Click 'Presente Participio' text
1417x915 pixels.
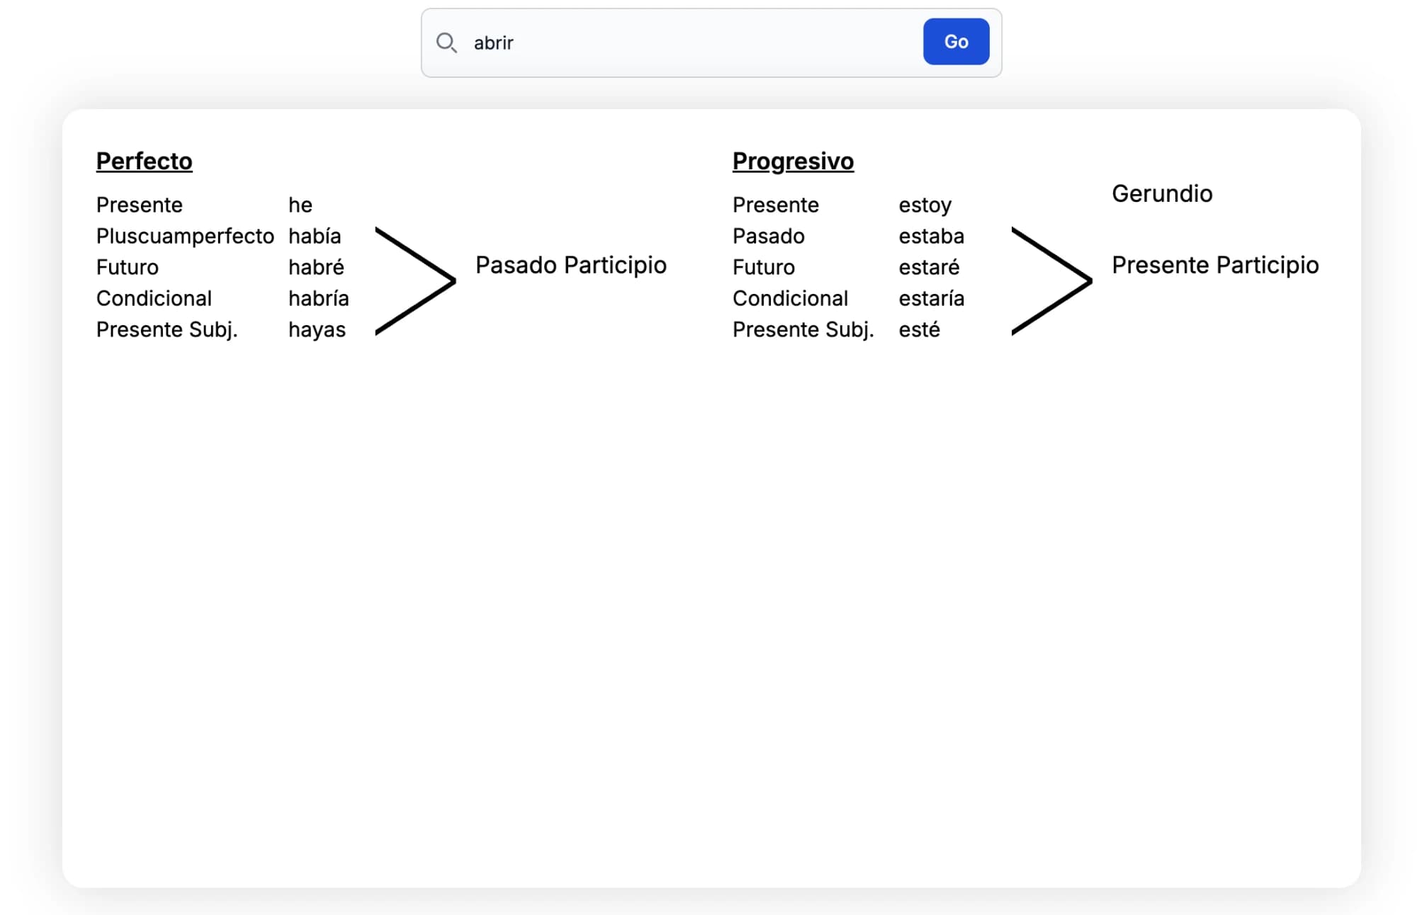pos(1215,265)
